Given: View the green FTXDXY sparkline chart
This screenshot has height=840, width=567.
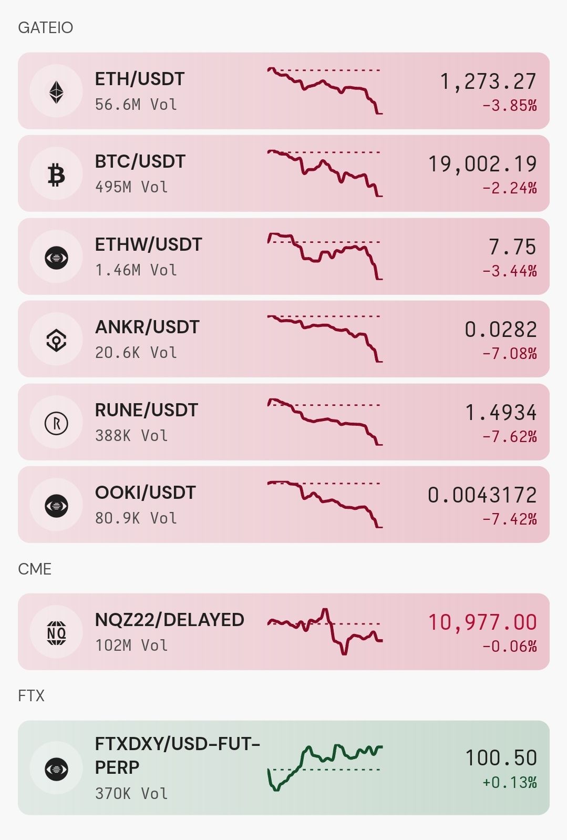Looking at the screenshot, I should tap(325, 768).
